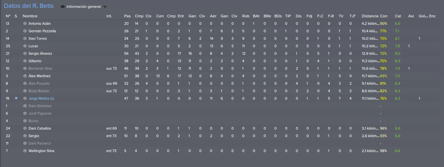Open Germán Pezzella player profile
This screenshot has height=167, width=444.
click(x=42, y=31)
